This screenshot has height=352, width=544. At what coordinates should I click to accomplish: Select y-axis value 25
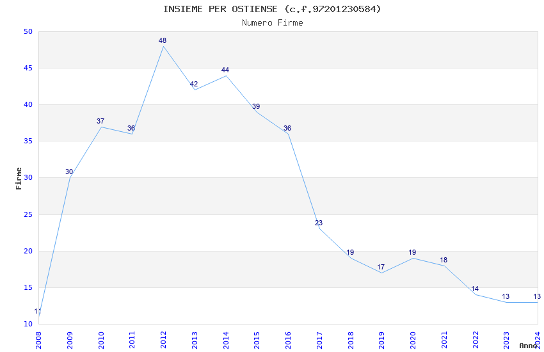(28, 214)
